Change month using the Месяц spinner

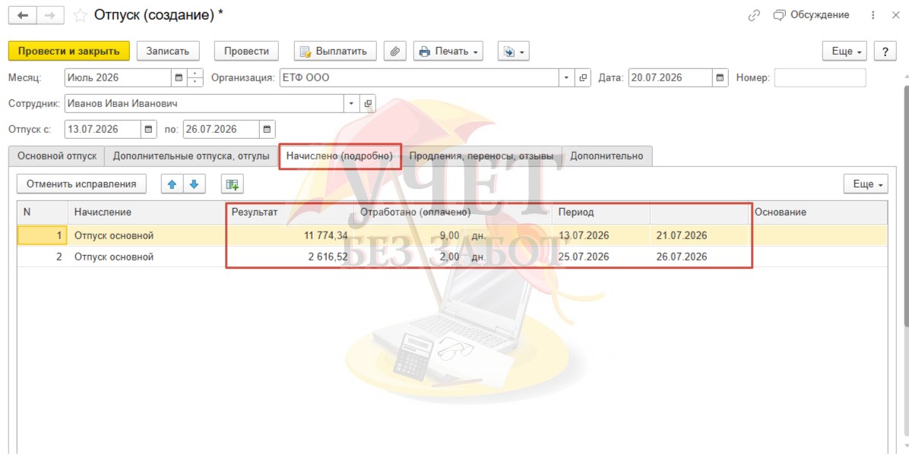point(196,77)
